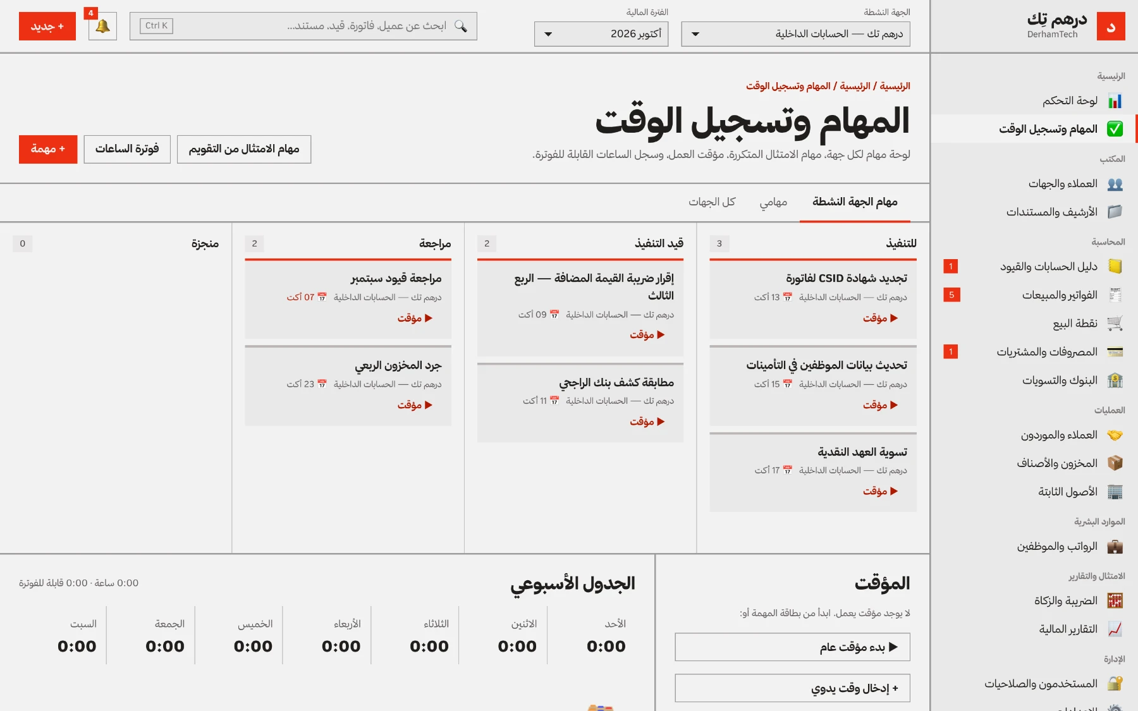
Task: Click the التقارير المالية chart icon
Action: 1115,629
